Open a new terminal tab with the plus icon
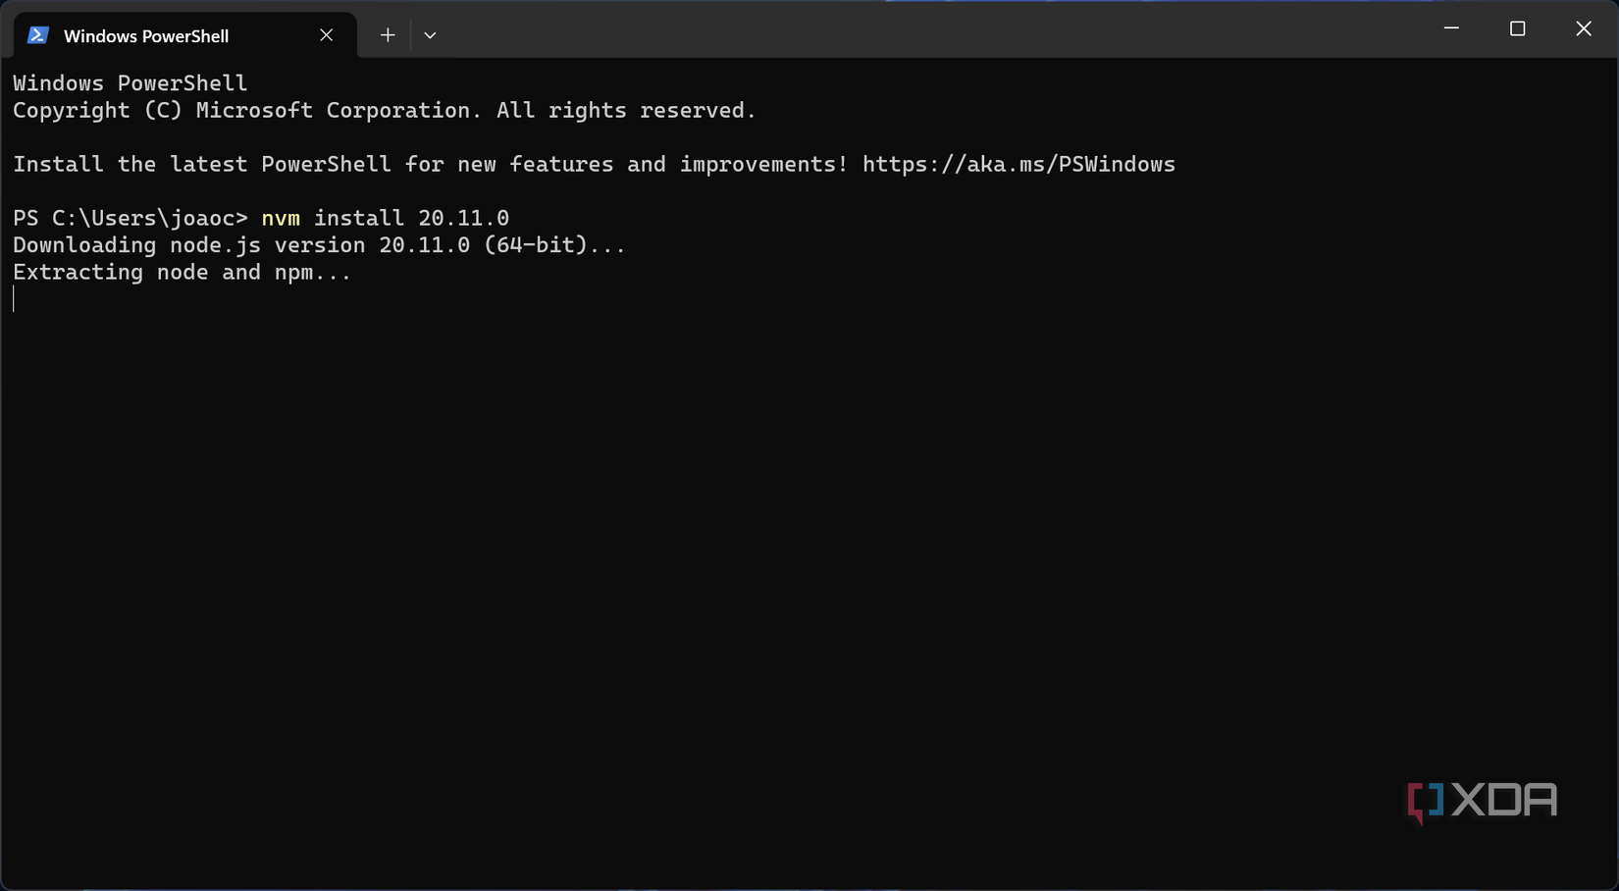1619x891 pixels. pyautogui.click(x=387, y=34)
